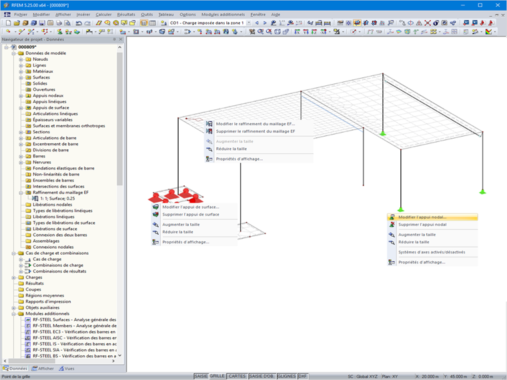The height and width of the screenshot is (380, 507).
Task: Click the Modifier l'appui nodal menu icon
Action: coord(392,217)
